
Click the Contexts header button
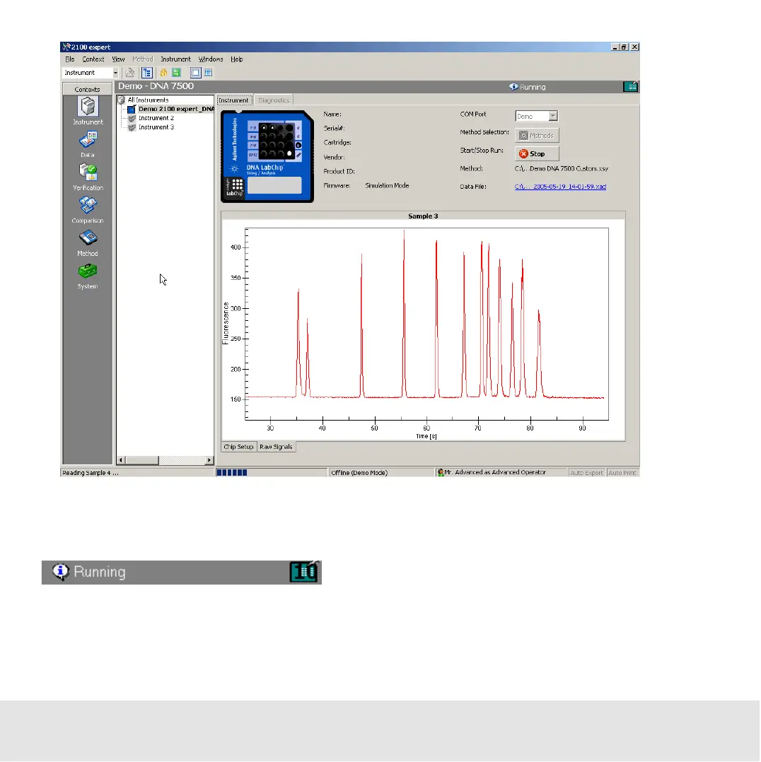88,89
